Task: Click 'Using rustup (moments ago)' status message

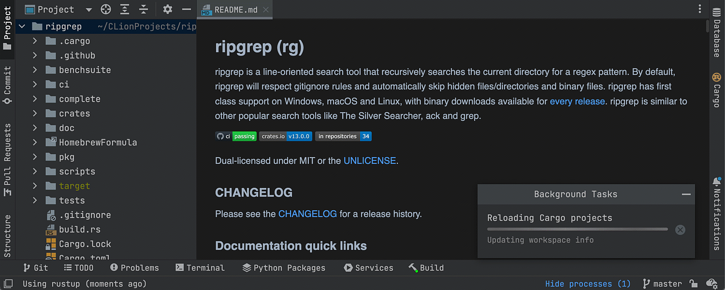Action: coord(85,284)
